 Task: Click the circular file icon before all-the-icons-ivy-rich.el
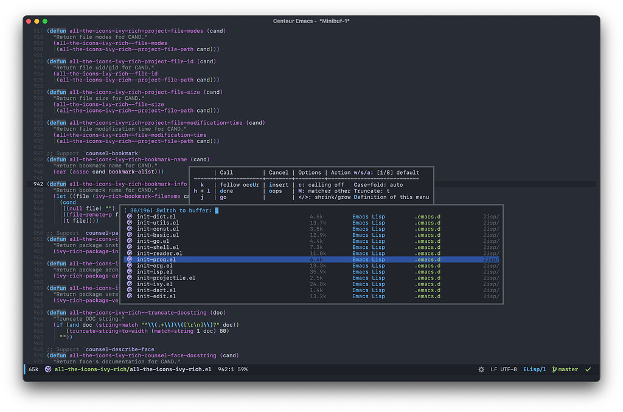(x=48, y=369)
